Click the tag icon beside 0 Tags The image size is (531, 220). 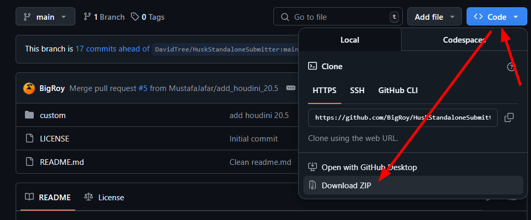[x=135, y=17]
